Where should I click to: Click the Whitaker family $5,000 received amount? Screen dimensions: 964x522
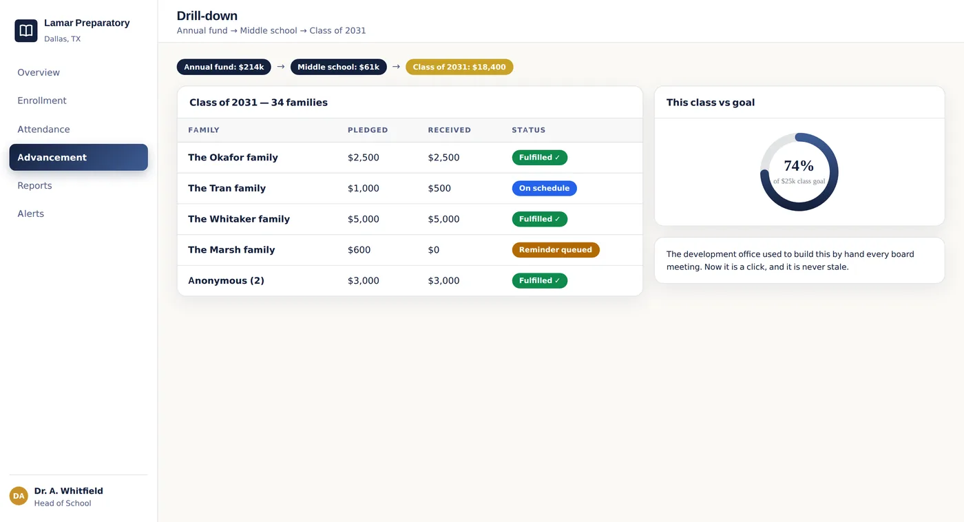click(443, 219)
